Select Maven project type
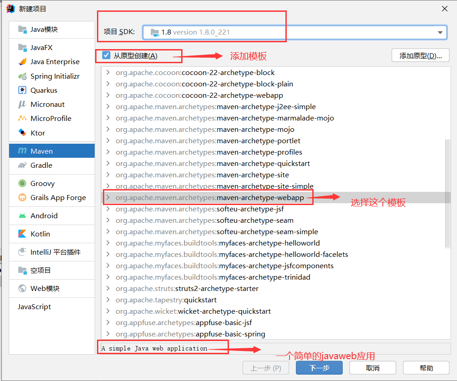This screenshot has width=457, height=381. [52, 151]
